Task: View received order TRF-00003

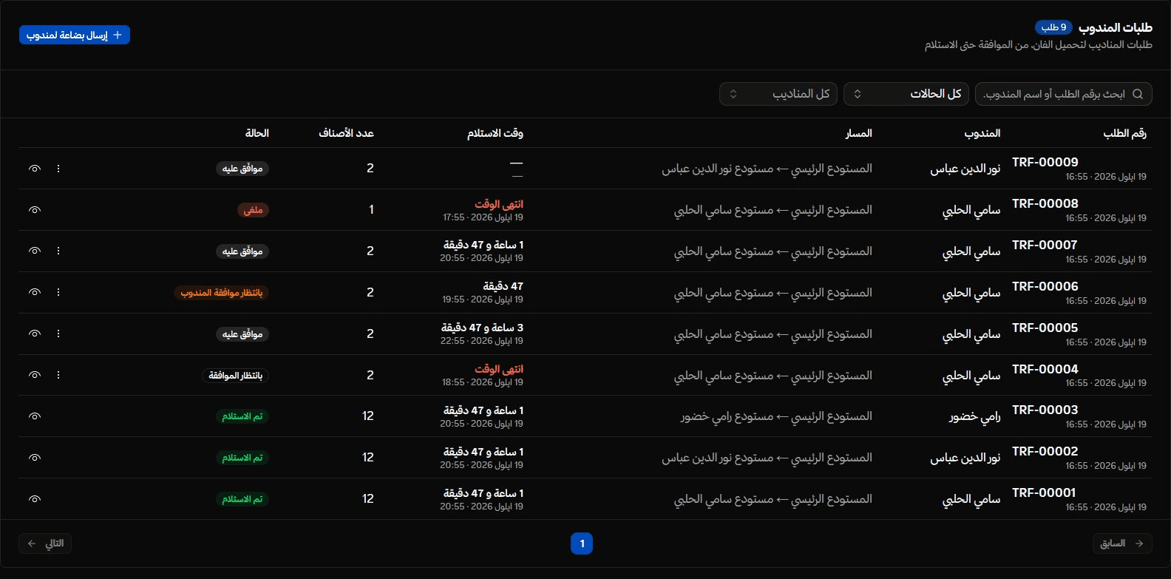Action: click(34, 416)
